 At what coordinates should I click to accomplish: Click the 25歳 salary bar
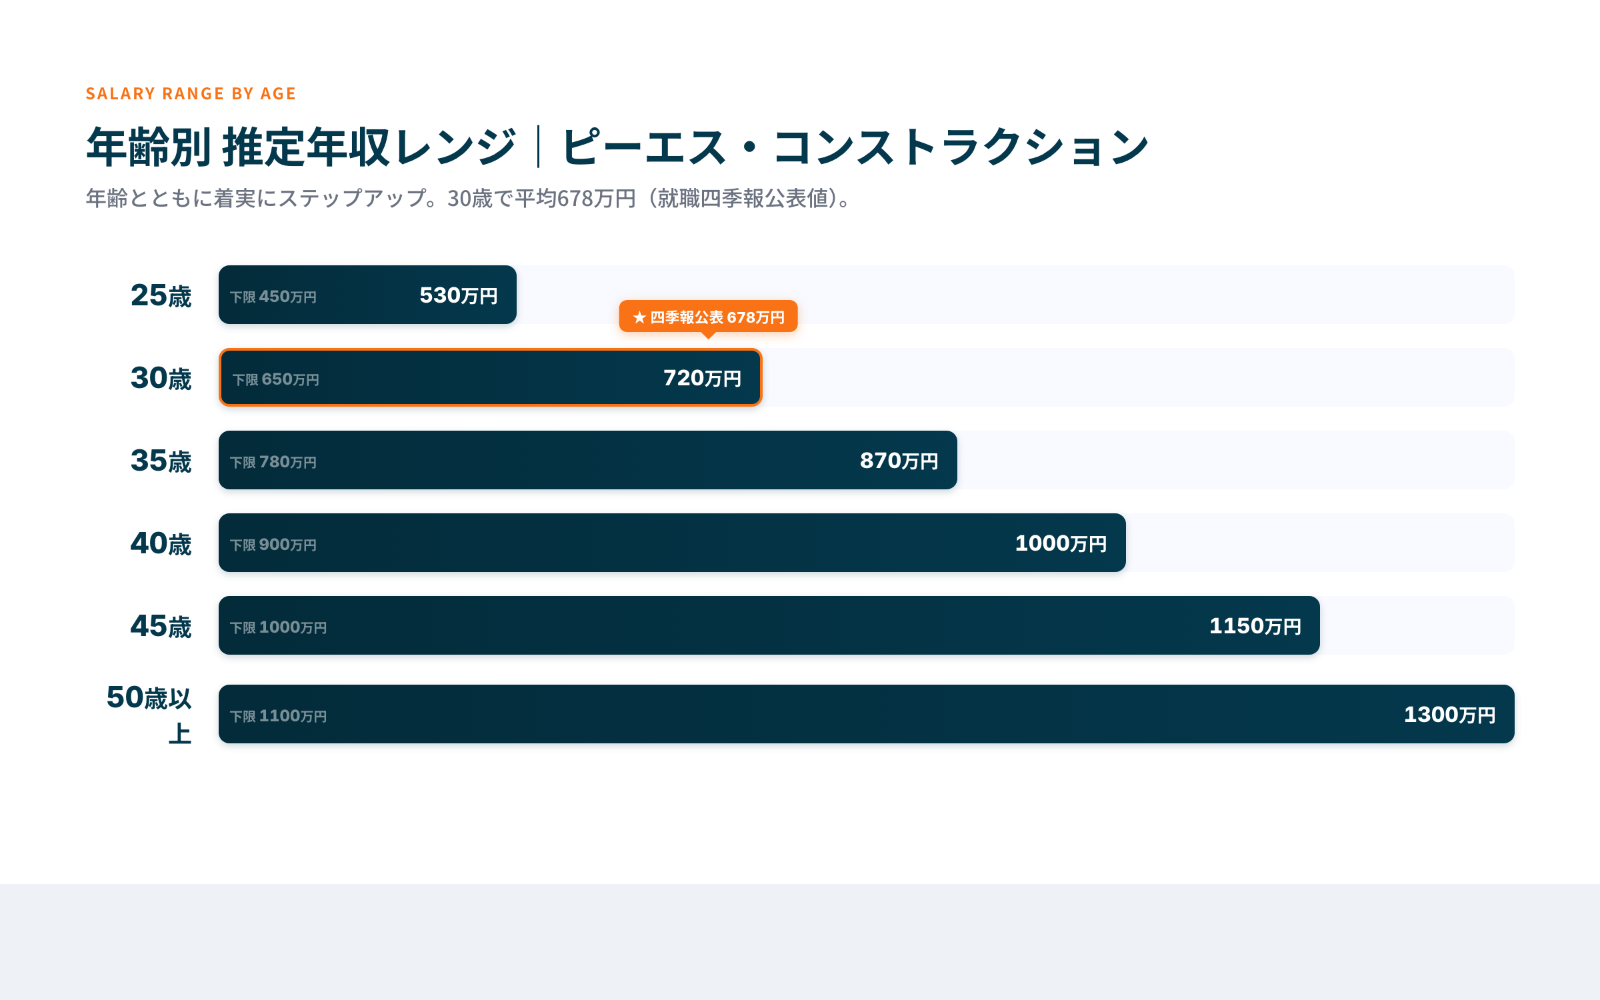pos(367,295)
